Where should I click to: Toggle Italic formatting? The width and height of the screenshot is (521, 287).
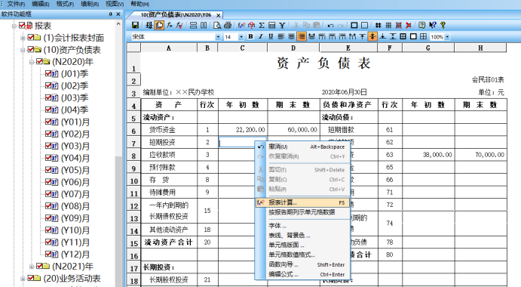coord(261,36)
